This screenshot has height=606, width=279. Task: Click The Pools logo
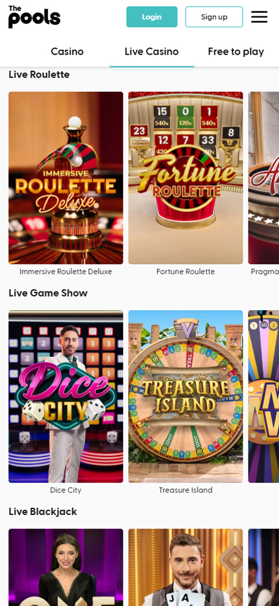point(34,17)
